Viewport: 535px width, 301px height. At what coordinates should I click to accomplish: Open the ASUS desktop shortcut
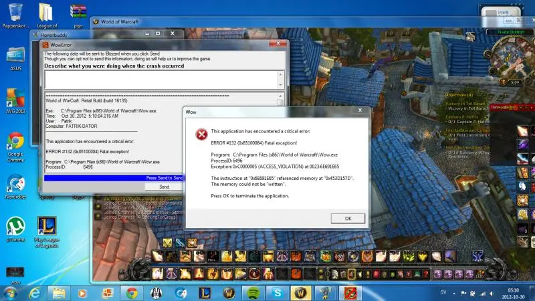pos(15,59)
